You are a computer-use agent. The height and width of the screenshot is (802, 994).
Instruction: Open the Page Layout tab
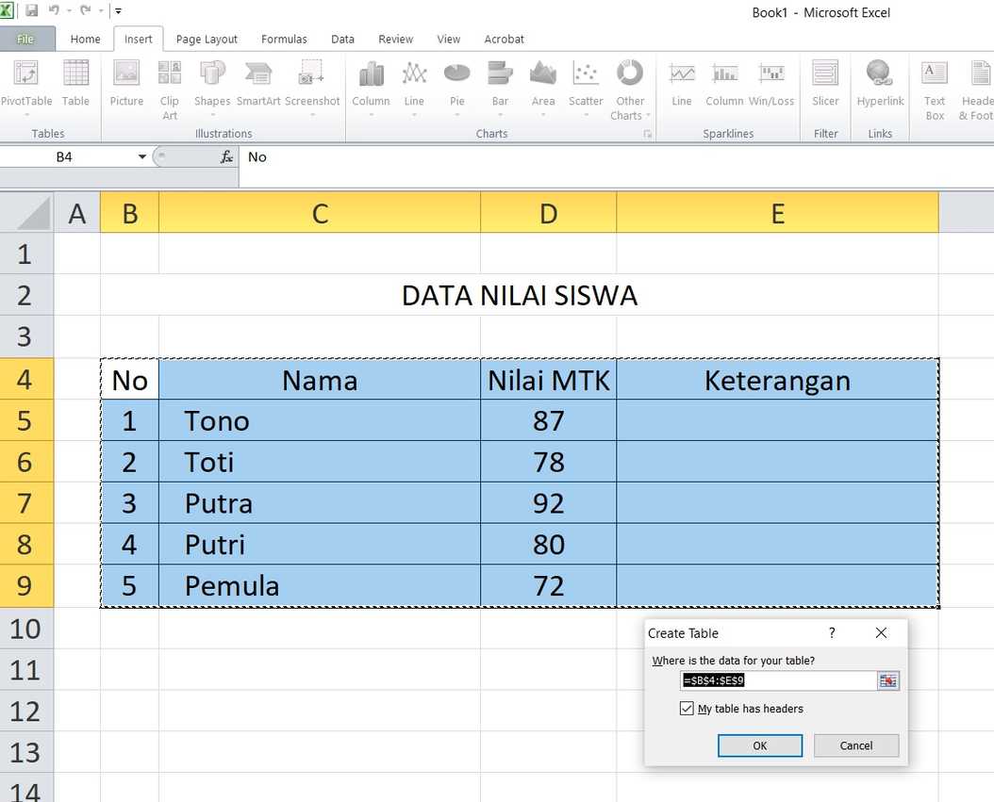click(x=207, y=40)
